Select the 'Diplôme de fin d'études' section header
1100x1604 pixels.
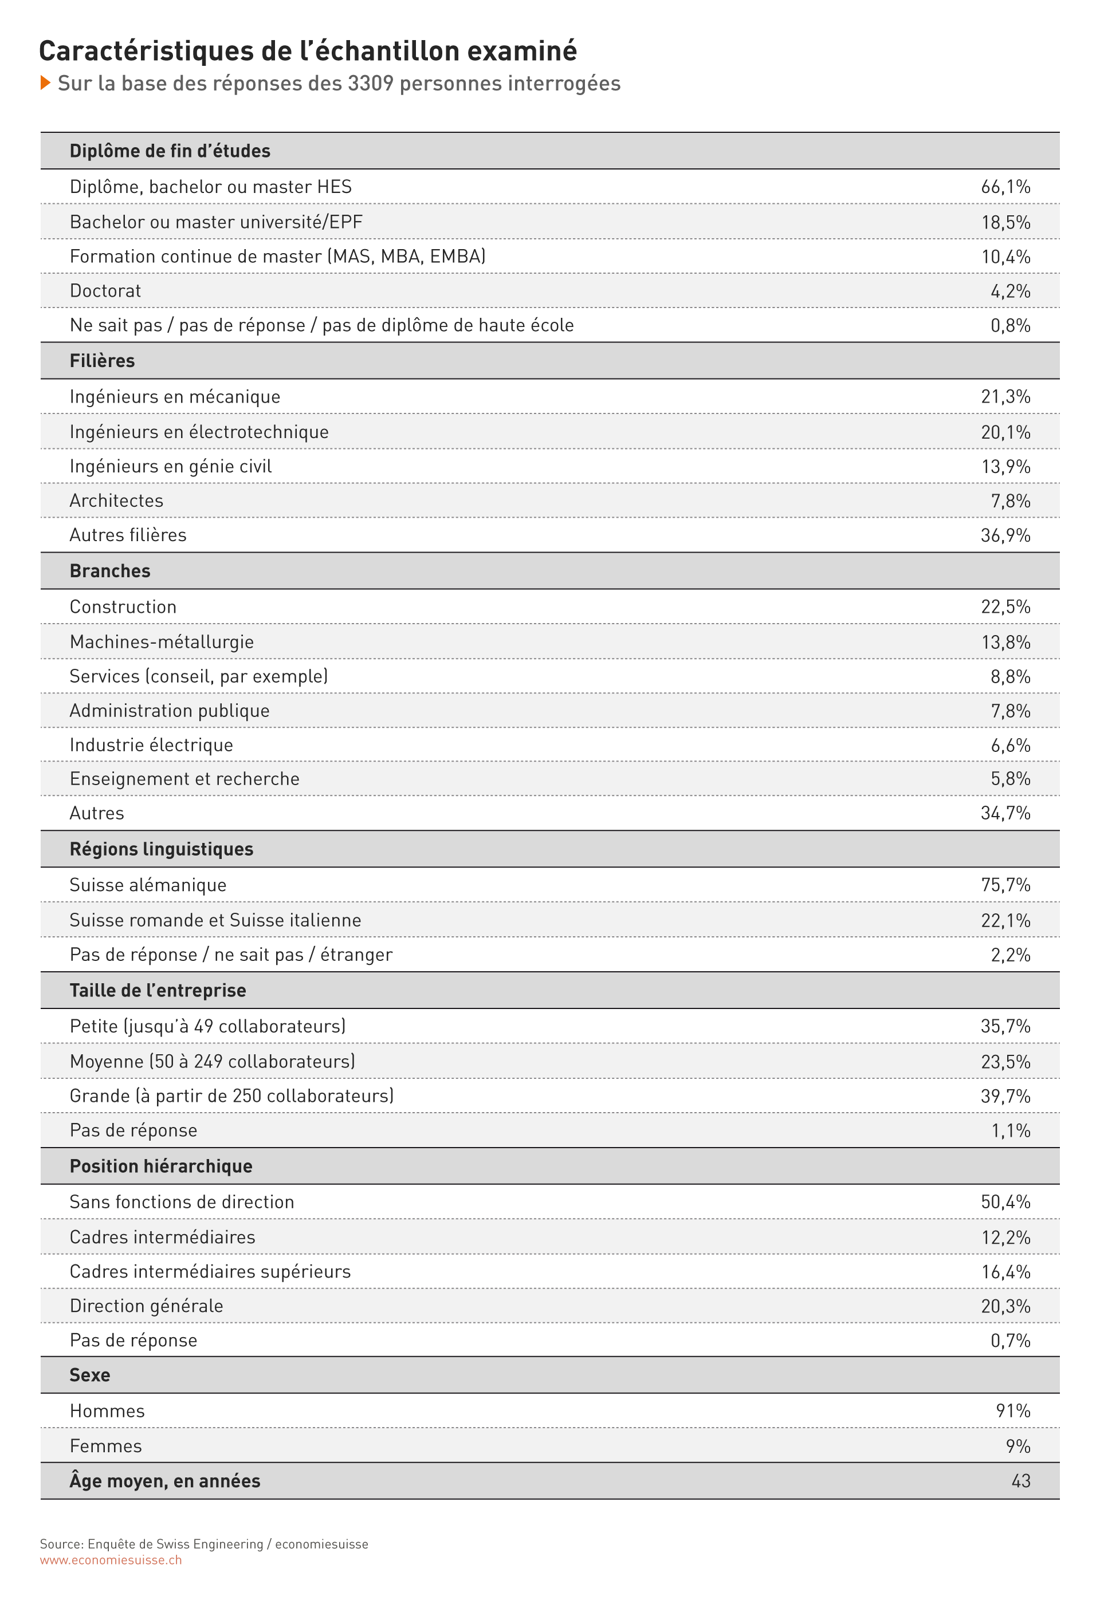click(549, 151)
